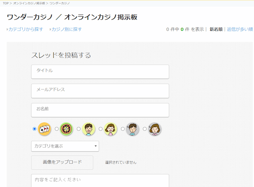Select radio button for smiling girl avatar
The image size is (254, 187).
point(101,129)
